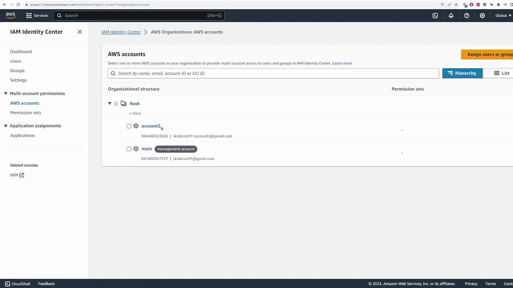The height and width of the screenshot is (288, 513).
Task: Launch CloudShell from the top bar icon
Action: tap(435, 16)
